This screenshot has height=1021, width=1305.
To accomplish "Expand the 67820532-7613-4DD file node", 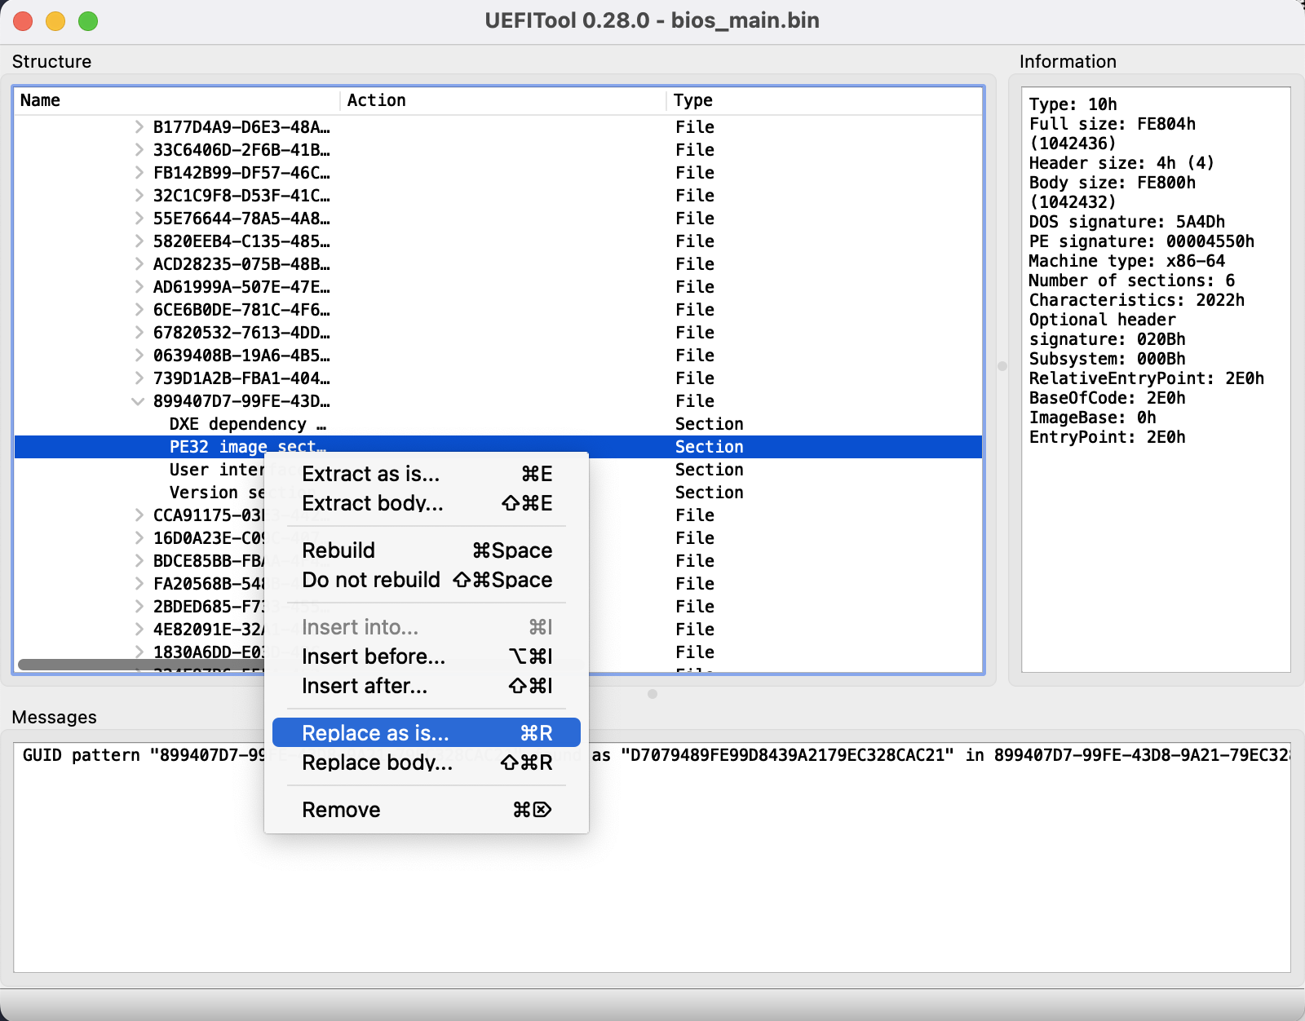I will (x=139, y=332).
